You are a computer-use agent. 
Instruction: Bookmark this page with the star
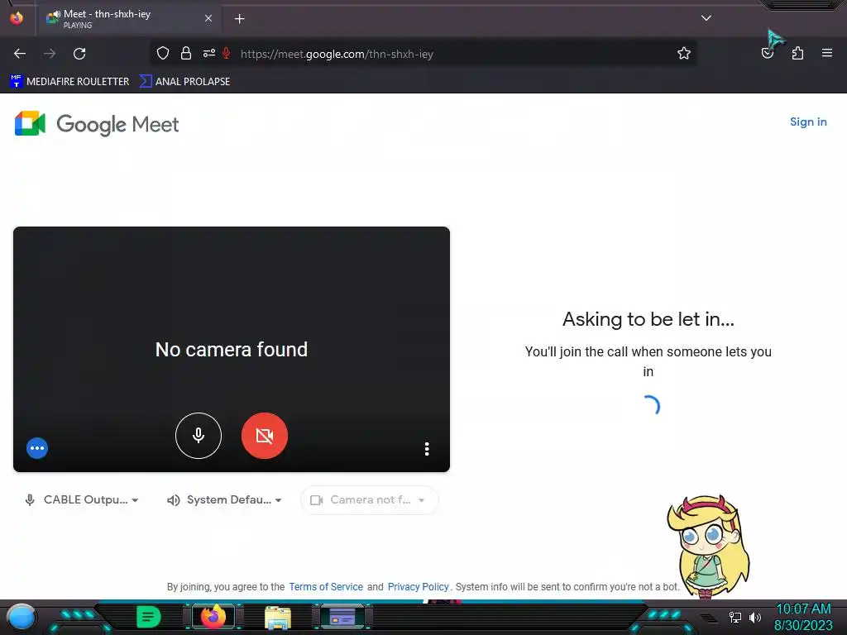click(684, 53)
